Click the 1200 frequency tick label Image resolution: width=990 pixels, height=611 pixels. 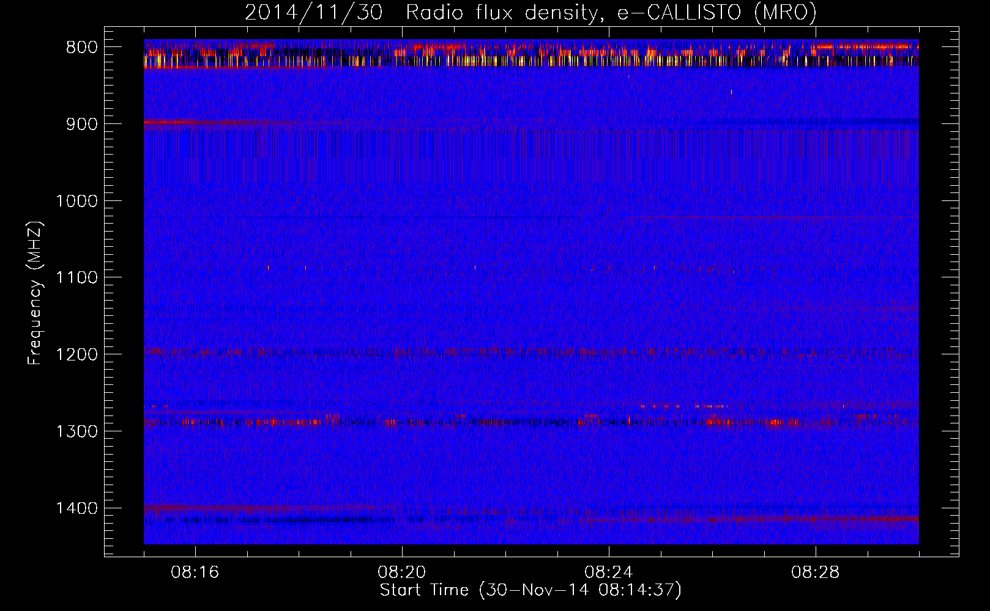pos(76,354)
